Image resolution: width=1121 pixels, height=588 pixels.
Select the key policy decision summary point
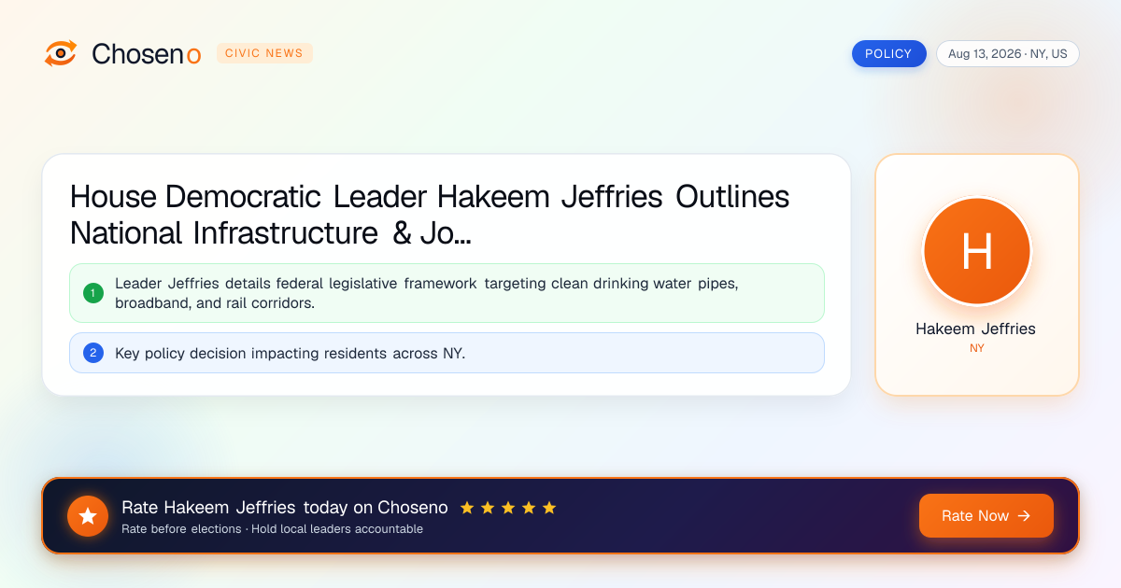(447, 353)
